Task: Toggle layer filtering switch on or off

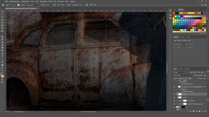Action: click(208, 72)
